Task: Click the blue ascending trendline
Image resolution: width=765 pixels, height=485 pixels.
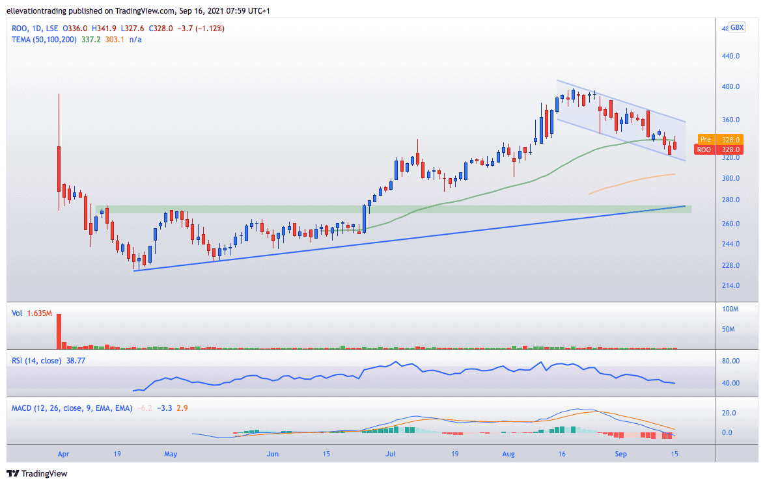Action: pos(410,239)
